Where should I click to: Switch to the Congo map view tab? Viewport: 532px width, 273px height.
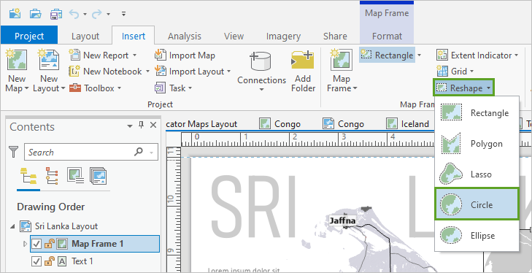280,124
